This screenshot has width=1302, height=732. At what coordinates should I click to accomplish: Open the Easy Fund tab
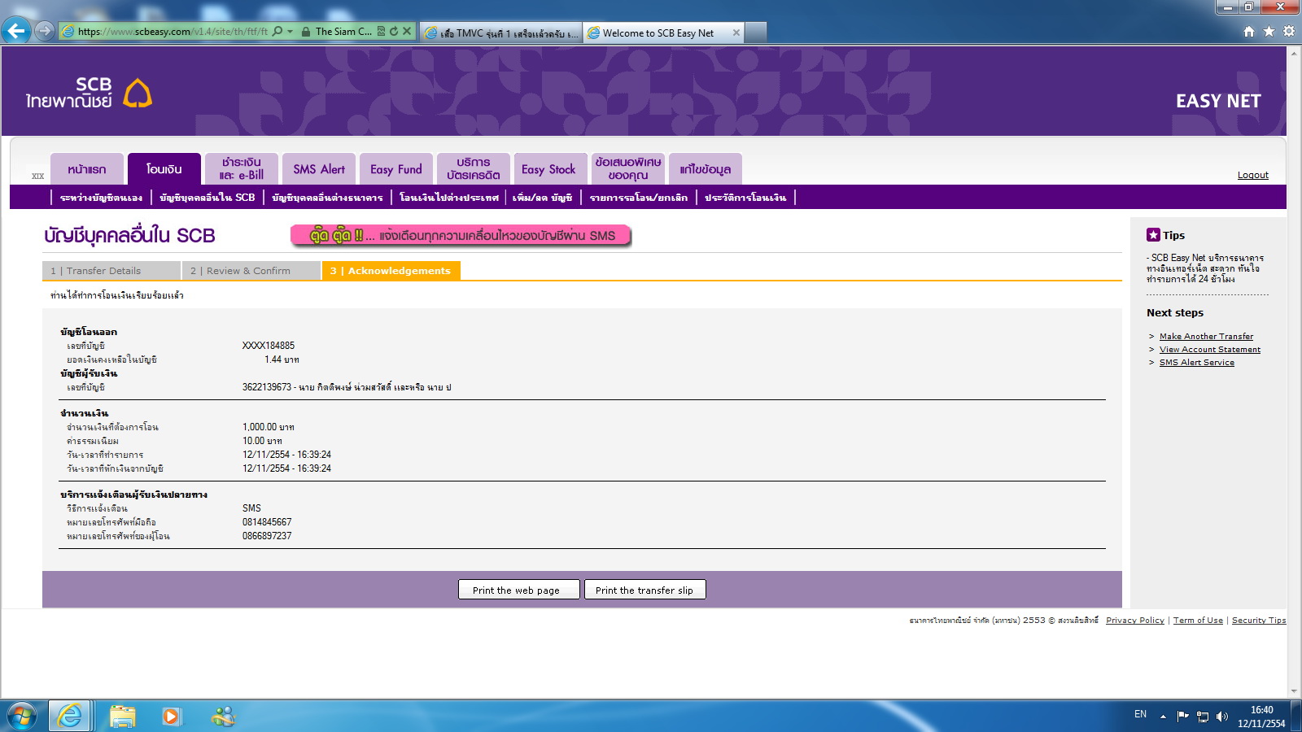396,169
